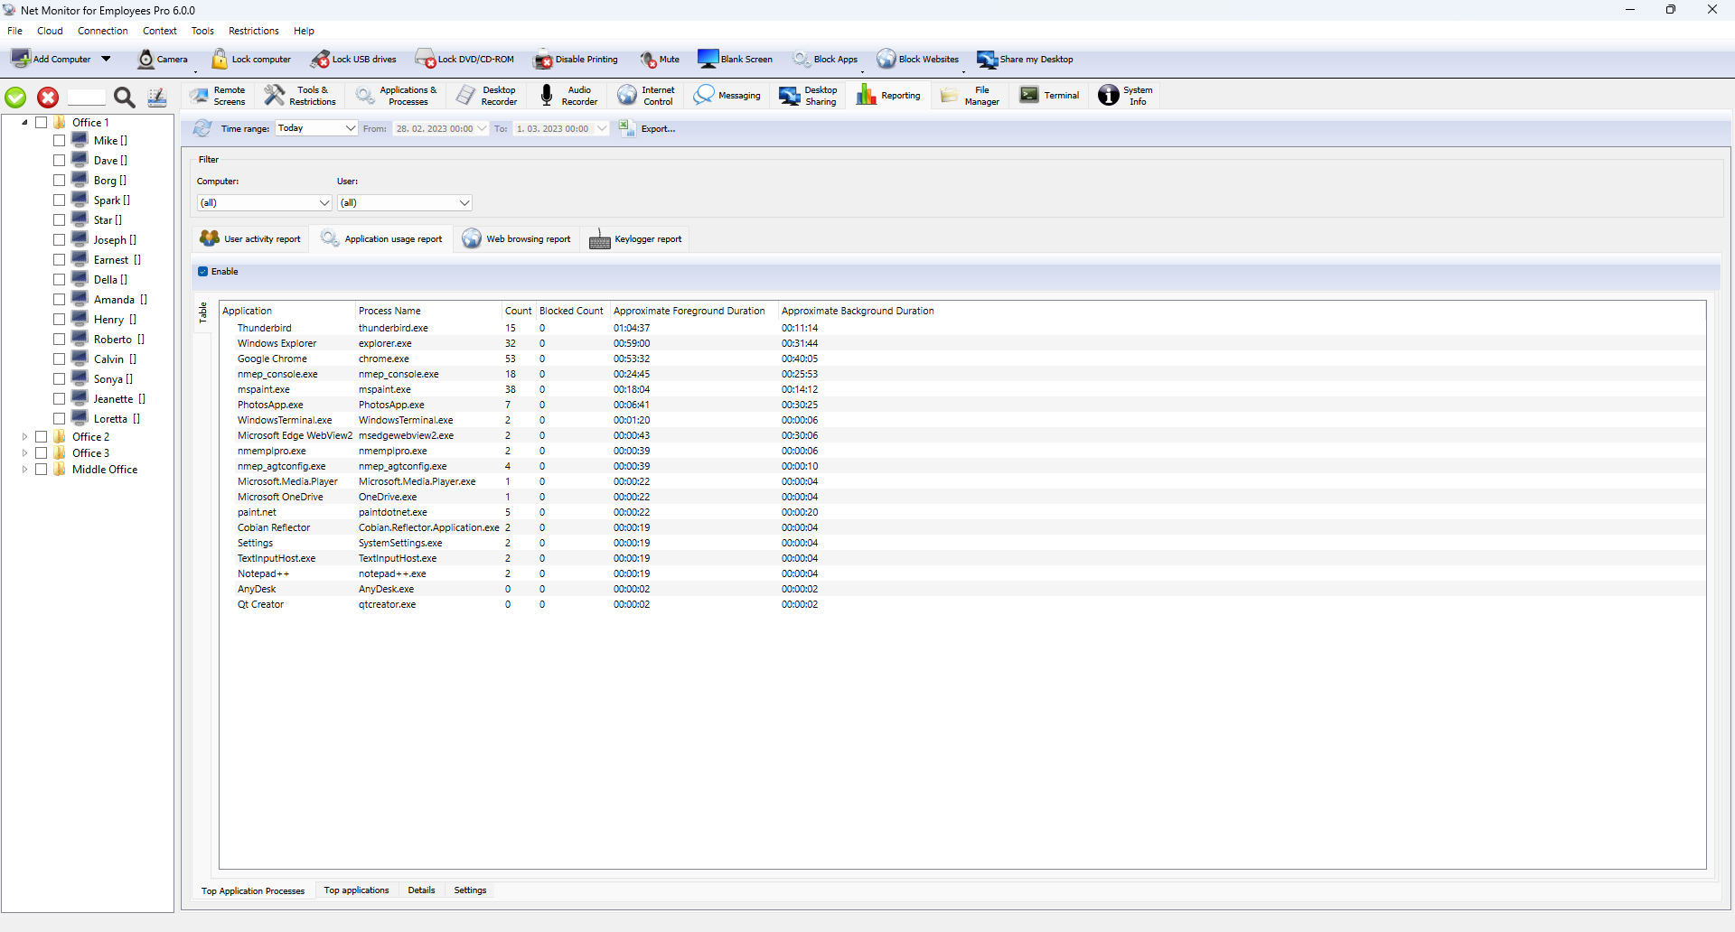Open the Restrictions menu
Screen dimensions: 1735x932
click(253, 31)
